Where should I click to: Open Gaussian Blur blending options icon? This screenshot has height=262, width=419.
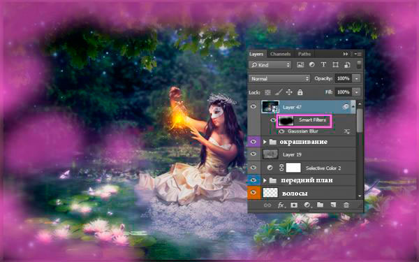pos(347,131)
